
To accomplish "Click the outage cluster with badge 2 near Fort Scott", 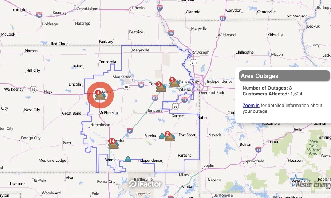I will (x=170, y=136).
